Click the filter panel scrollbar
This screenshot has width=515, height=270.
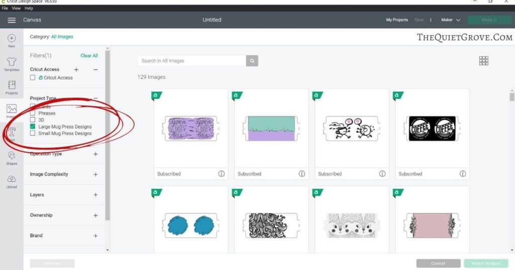click(x=108, y=135)
